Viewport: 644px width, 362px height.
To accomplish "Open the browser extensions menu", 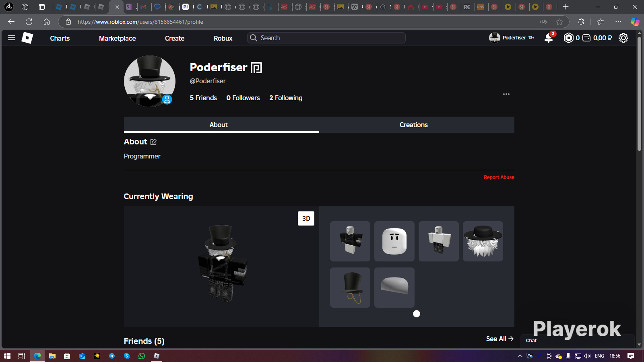I will [x=581, y=22].
